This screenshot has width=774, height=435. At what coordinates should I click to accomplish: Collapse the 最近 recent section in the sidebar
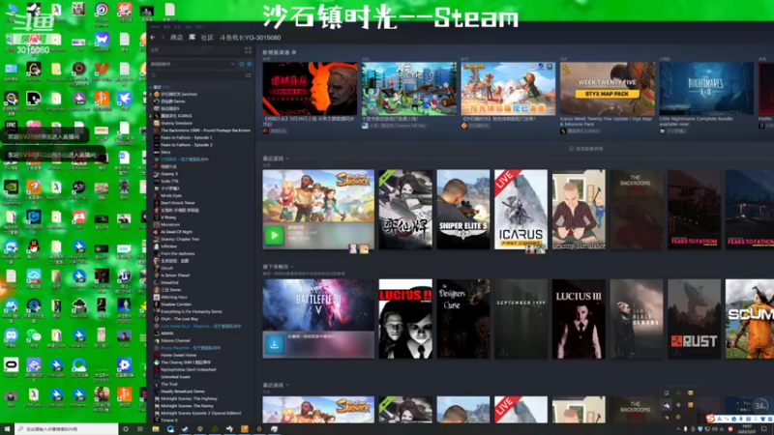(152, 87)
